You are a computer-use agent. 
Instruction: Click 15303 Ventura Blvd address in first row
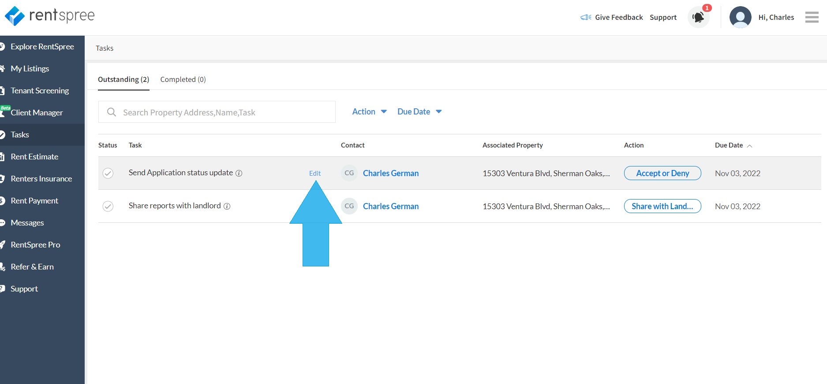(x=546, y=174)
